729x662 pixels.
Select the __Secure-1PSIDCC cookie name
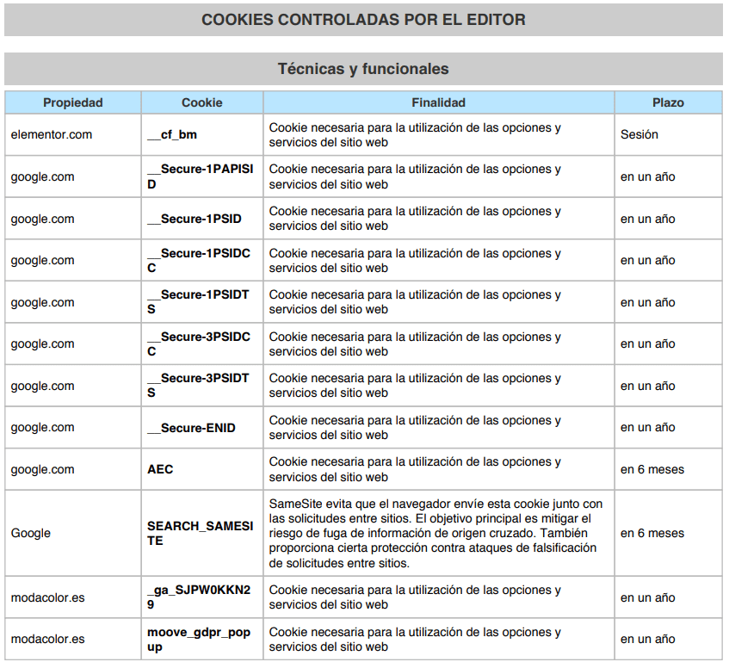pos(199,260)
